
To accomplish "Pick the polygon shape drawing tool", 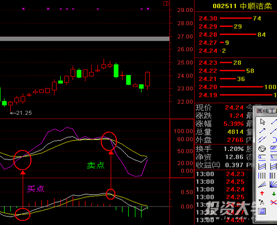I will pos(262,149).
